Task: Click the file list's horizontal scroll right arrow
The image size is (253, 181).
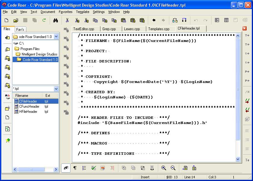Action: (x=56, y=169)
